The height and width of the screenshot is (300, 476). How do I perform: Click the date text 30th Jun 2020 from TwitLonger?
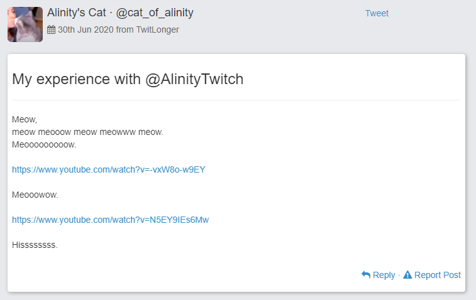tap(118, 29)
